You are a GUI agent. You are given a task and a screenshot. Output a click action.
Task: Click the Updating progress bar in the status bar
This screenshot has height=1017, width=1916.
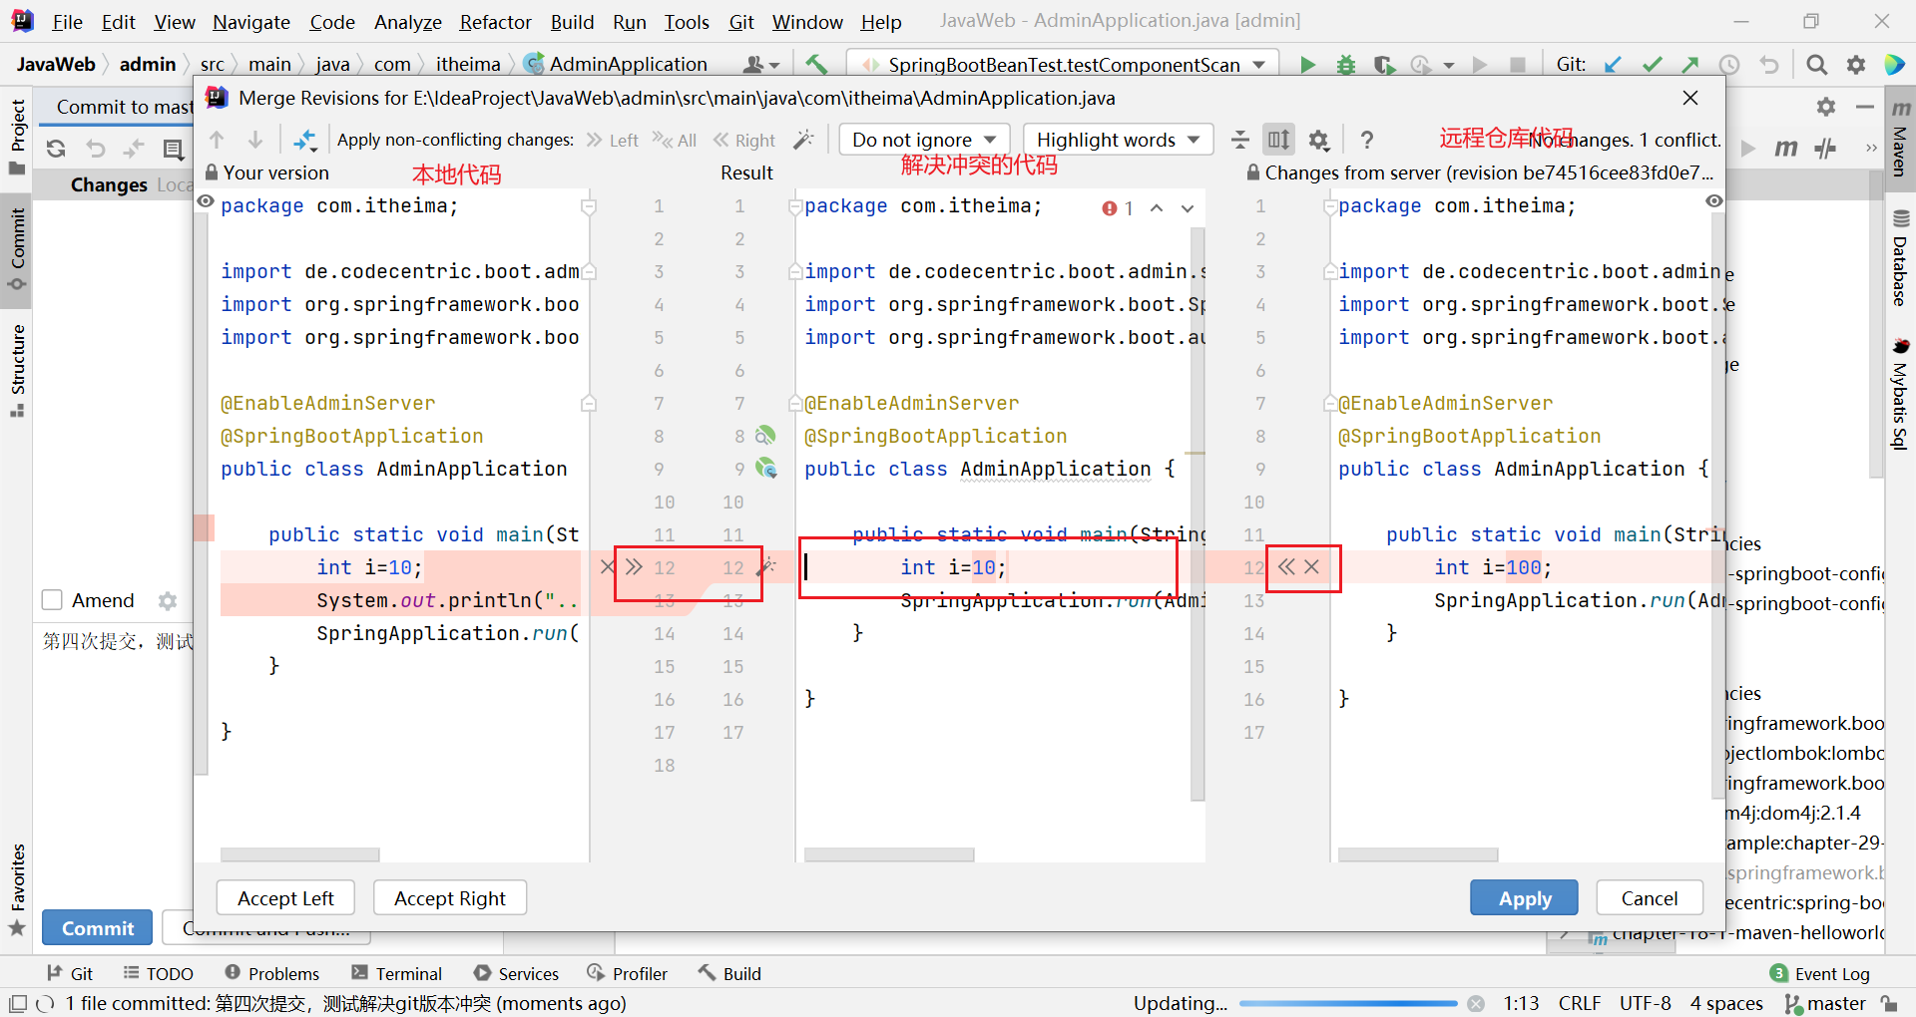(x=1347, y=1003)
